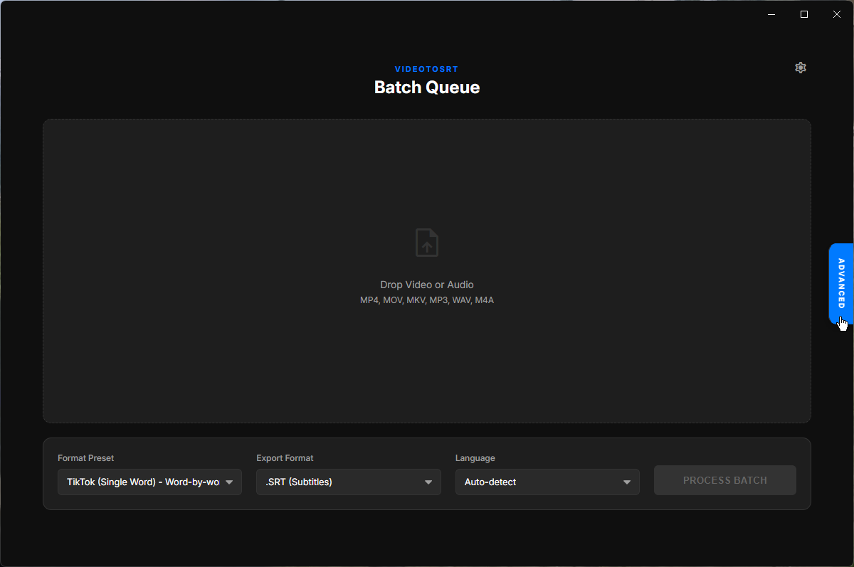Open the Export Format .SRT dropdown
Viewport: 854px width, 567px height.
pos(348,482)
